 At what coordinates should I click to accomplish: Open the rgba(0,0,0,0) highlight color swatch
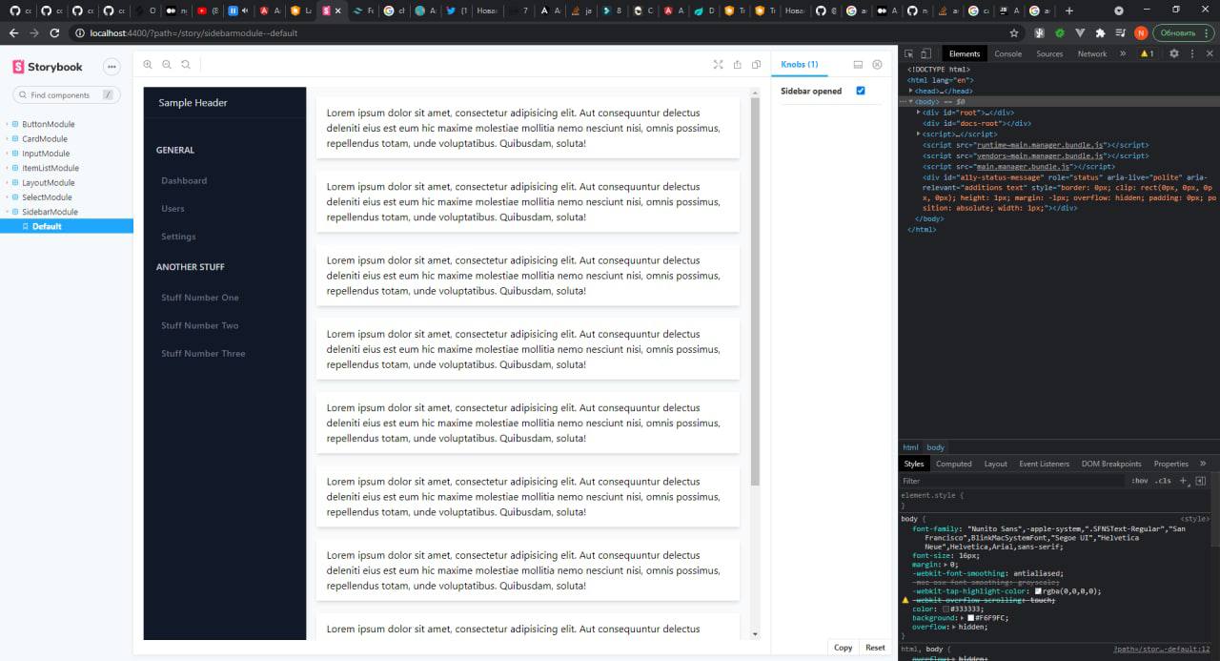tap(1038, 591)
